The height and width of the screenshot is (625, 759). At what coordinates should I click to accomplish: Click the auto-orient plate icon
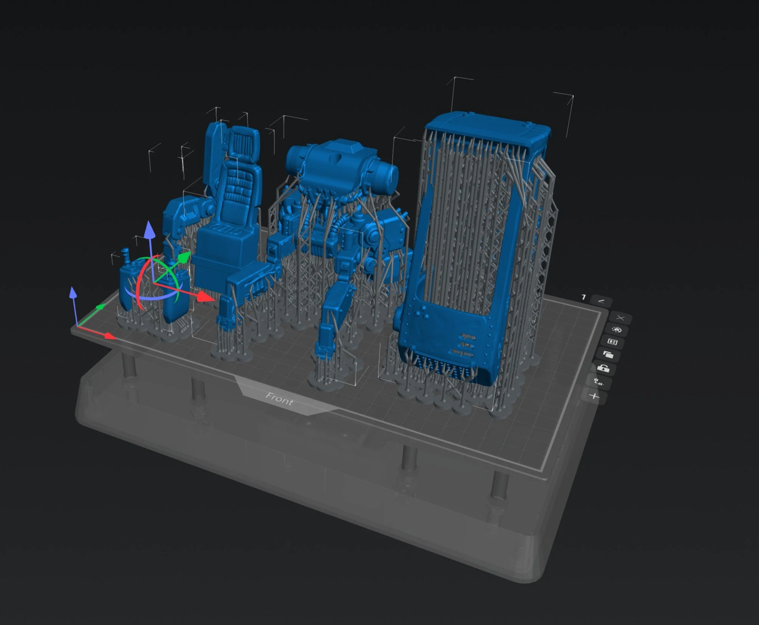pyautogui.click(x=616, y=330)
